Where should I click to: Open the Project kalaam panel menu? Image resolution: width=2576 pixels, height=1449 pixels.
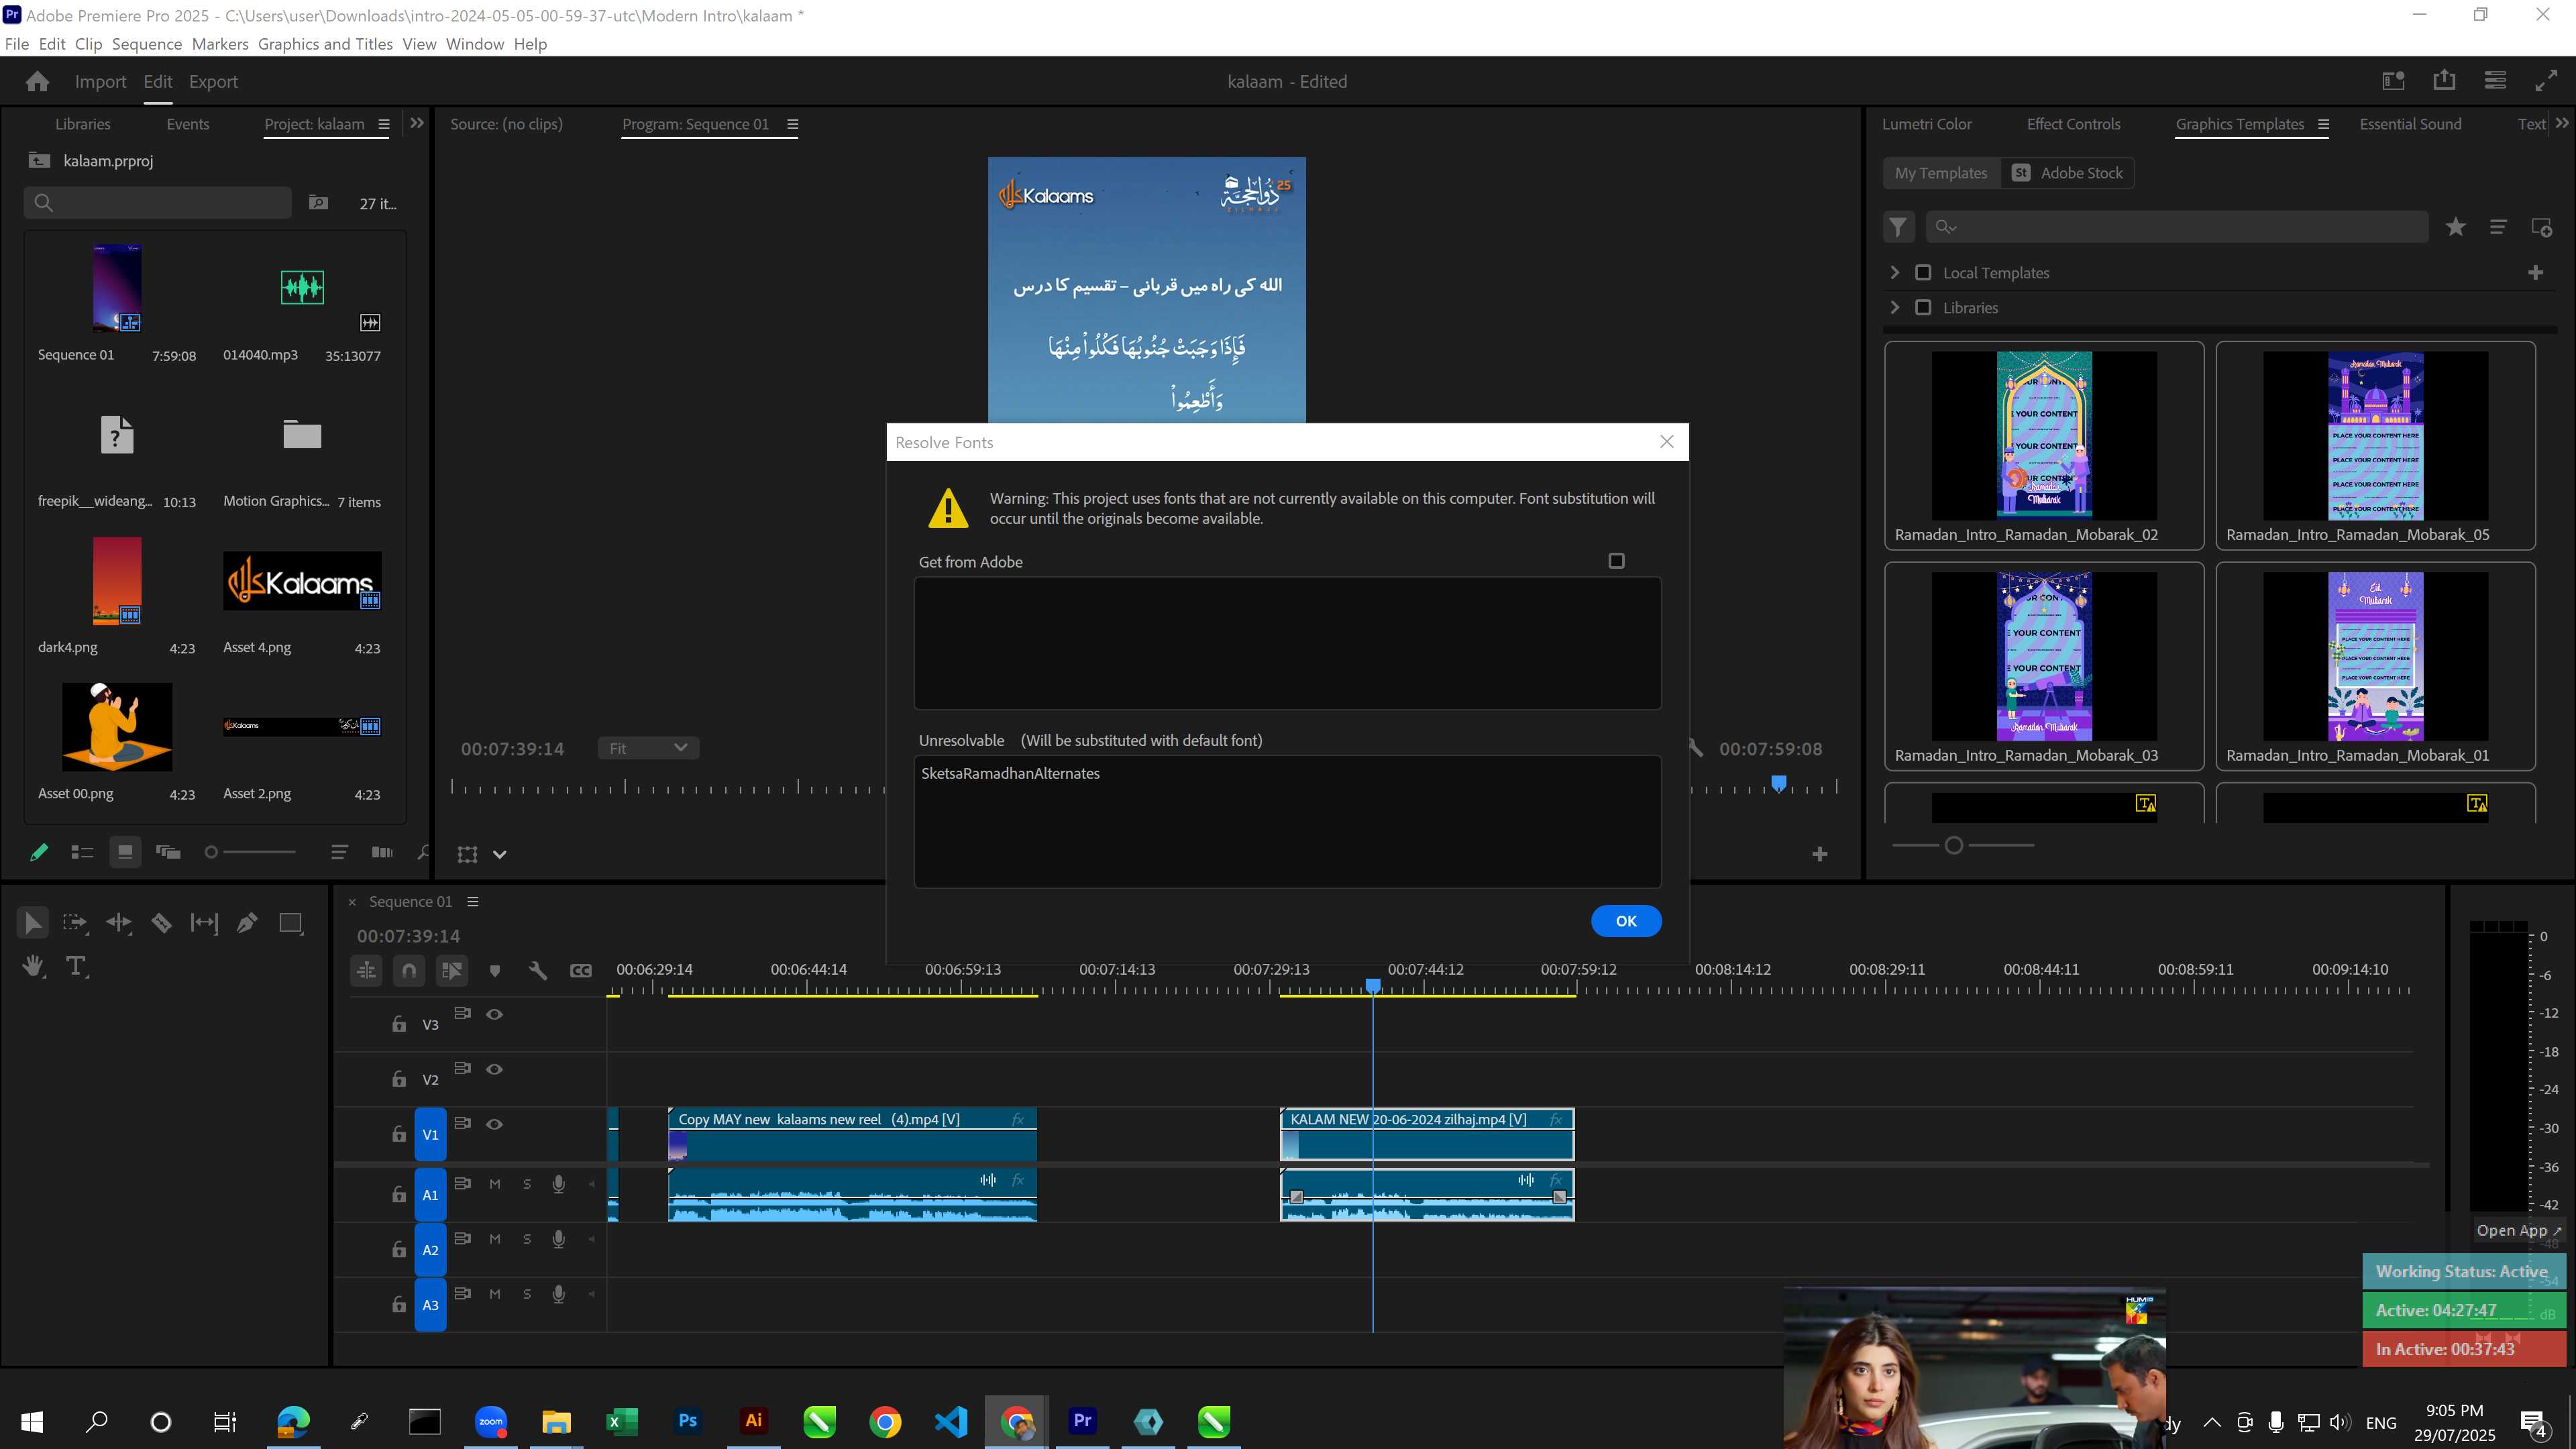(383, 124)
